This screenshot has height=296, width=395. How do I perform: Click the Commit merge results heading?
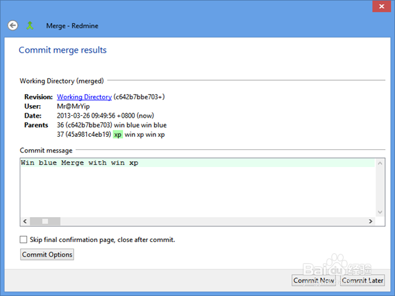[x=63, y=50]
